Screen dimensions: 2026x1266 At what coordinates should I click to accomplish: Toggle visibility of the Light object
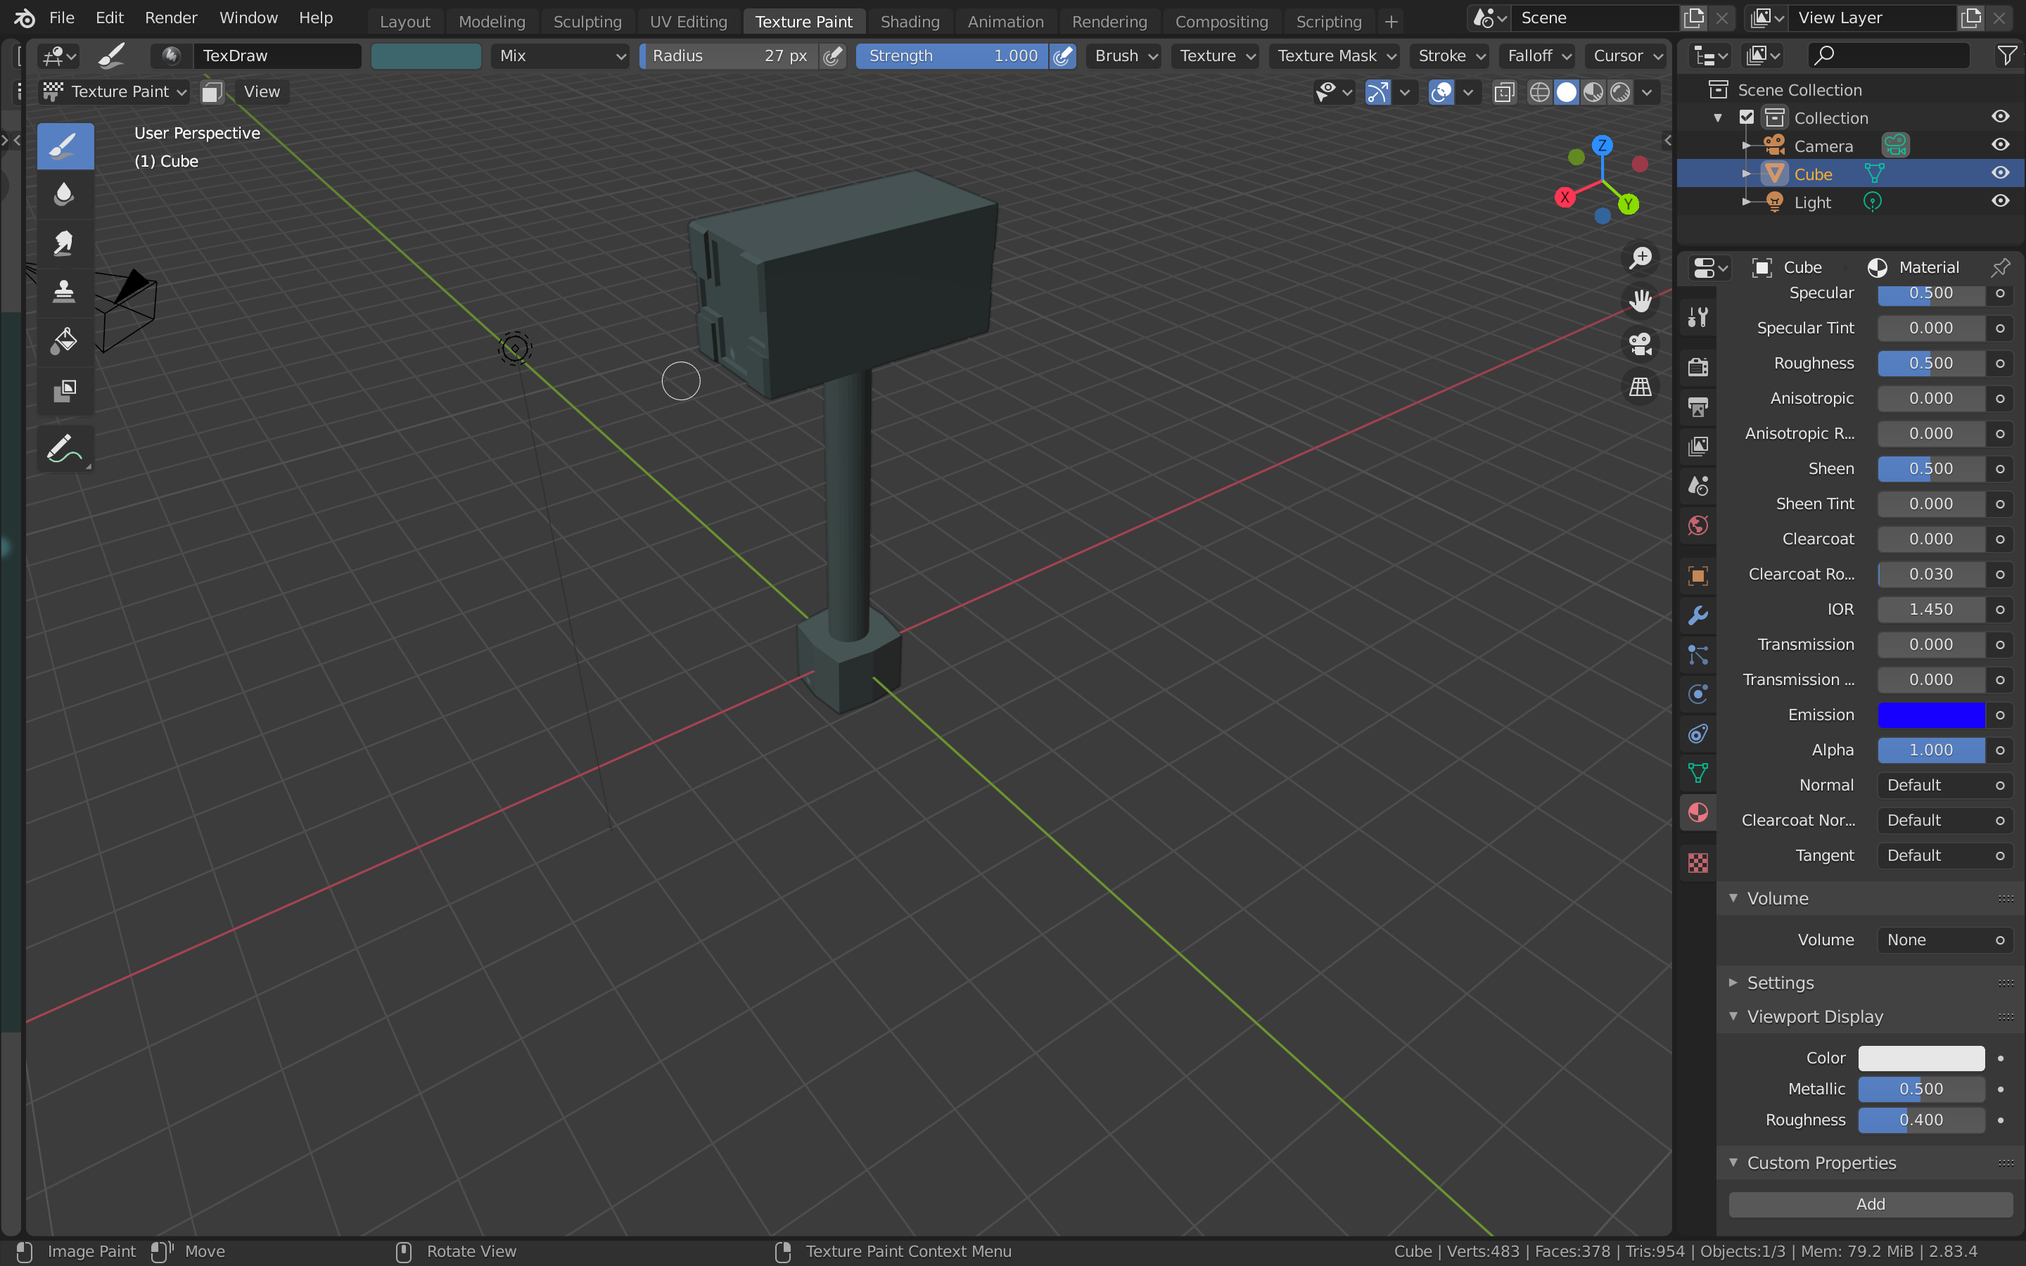pyautogui.click(x=2000, y=202)
